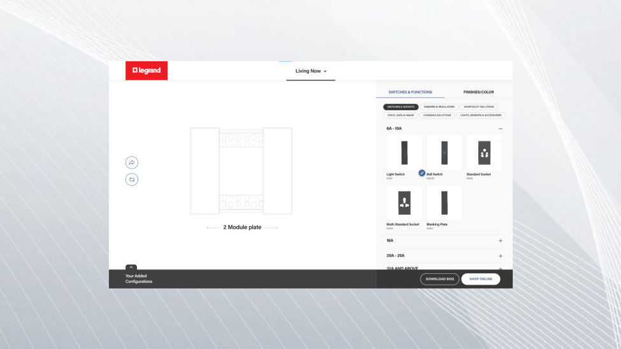
Task: Expand Your Added Configurations panel
Action: pyautogui.click(x=131, y=267)
